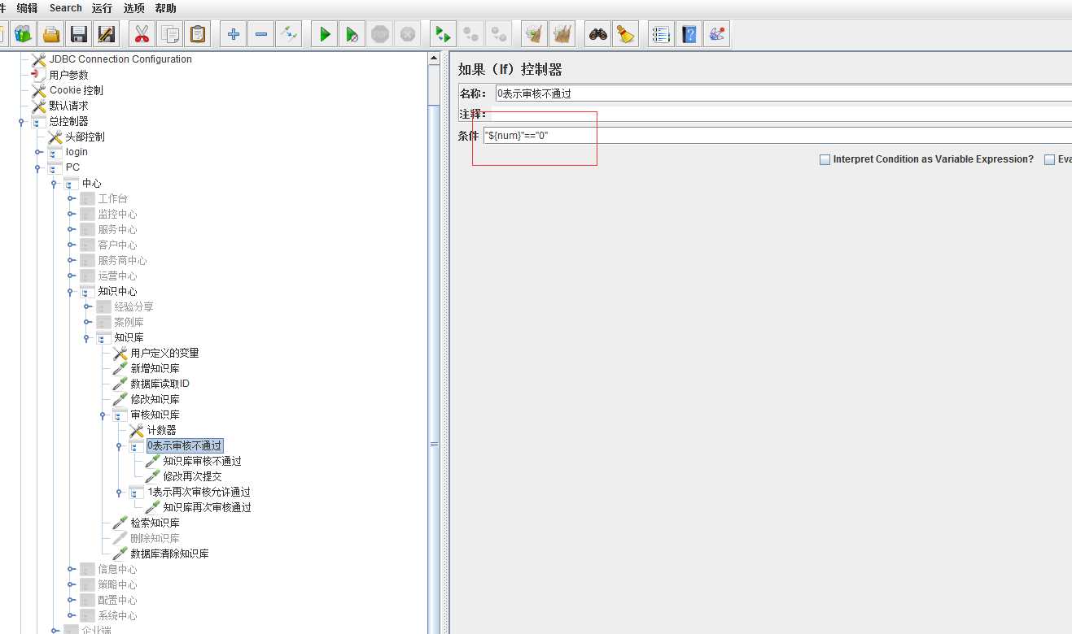1072x634 pixels.
Task: Select the 默认请求 tree item
Action: tap(68, 106)
